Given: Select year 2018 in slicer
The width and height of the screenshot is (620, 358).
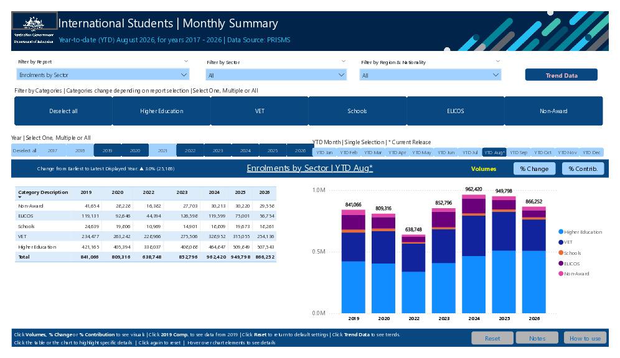Looking at the screenshot, I should (x=80, y=150).
